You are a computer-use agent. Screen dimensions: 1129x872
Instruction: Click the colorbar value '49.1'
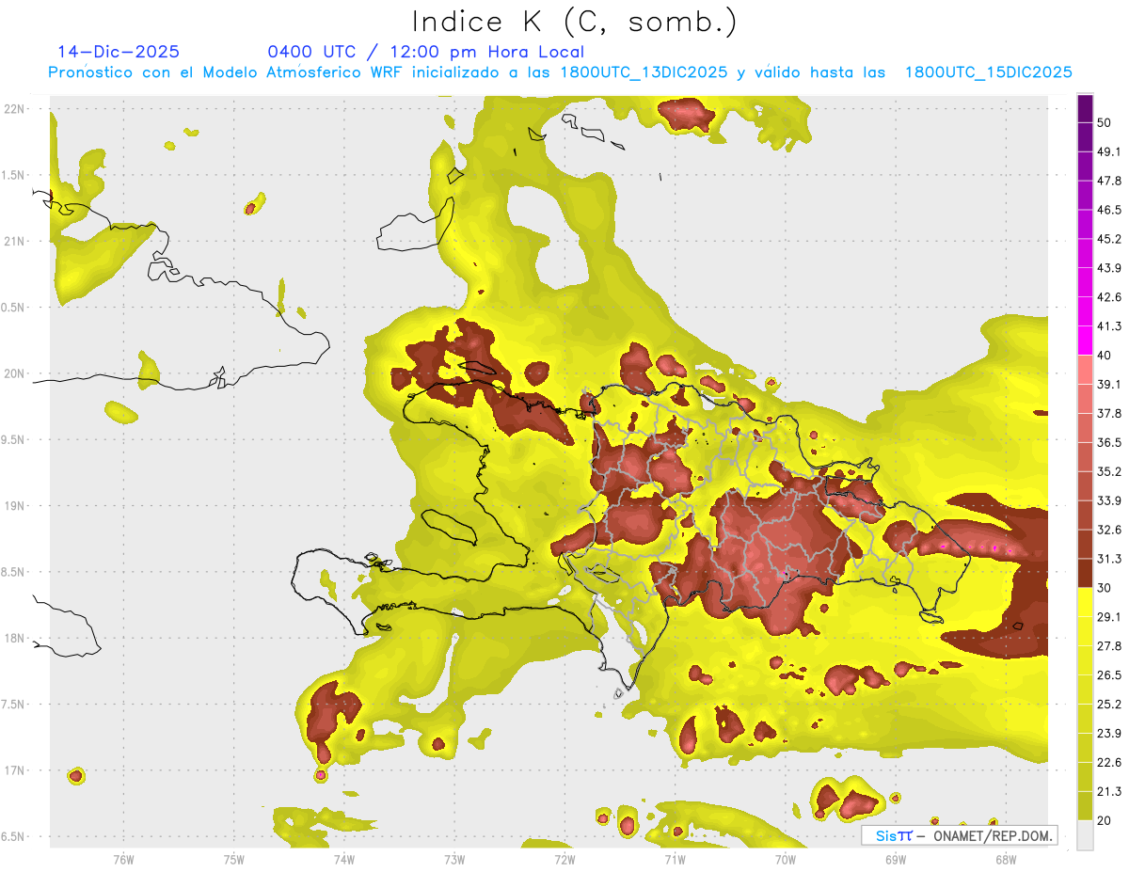[x=1109, y=151]
